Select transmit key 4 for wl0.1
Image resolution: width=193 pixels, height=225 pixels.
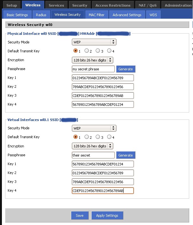[109, 137]
